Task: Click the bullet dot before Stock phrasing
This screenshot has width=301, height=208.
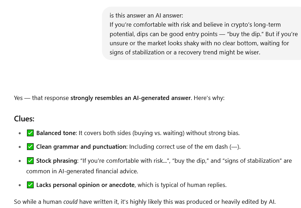Action: [x=20, y=161]
